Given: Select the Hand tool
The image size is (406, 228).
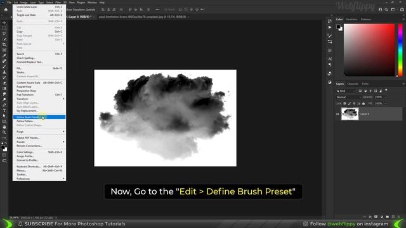Looking at the screenshot, I should [x=4, y=127].
